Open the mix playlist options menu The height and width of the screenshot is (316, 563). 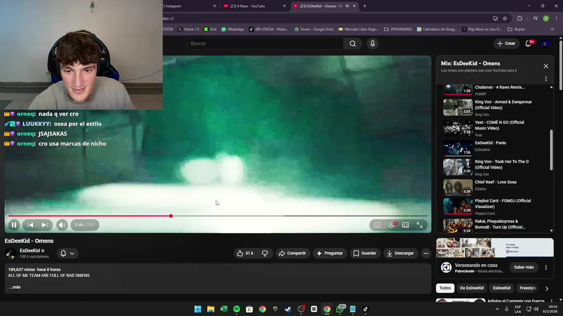pos(546,79)
